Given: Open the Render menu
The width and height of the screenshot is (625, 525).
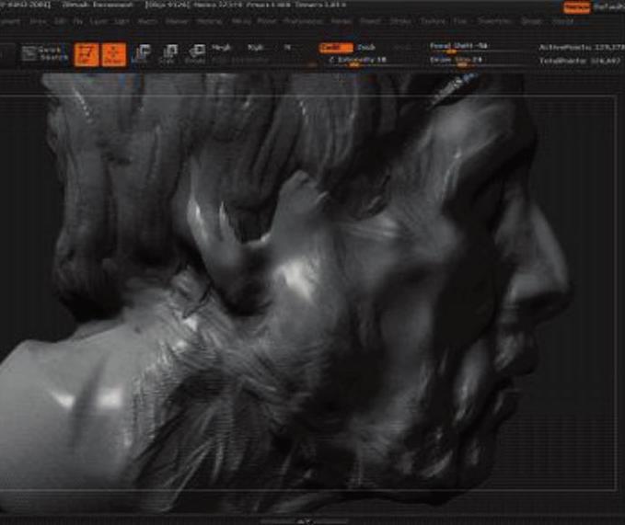Looking at the screenshot, I should 341,20.
